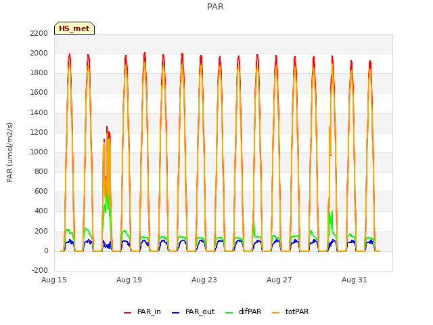This screenshot has height=325, width=433.
Task: Select the totPAR legend entry
Action: 290,311
